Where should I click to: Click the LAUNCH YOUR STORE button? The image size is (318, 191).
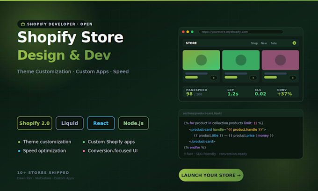tap(211, 175)
